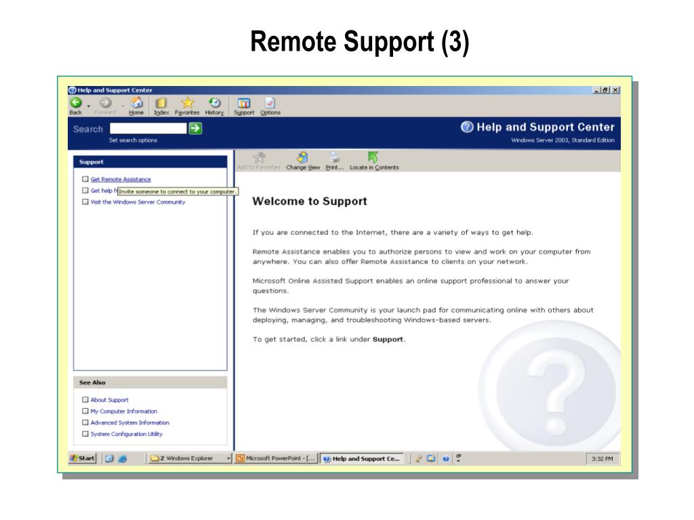Click Help and Support Ce... taskbar button
Image resolution: width=694 pixels, height=520 pixels.
(362, 458)
